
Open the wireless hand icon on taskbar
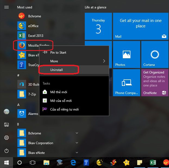[x=60, y=163]
